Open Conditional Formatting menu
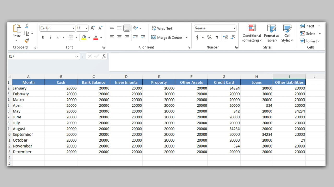Screen dimensions: 334x187 click(x=252, y=33)
